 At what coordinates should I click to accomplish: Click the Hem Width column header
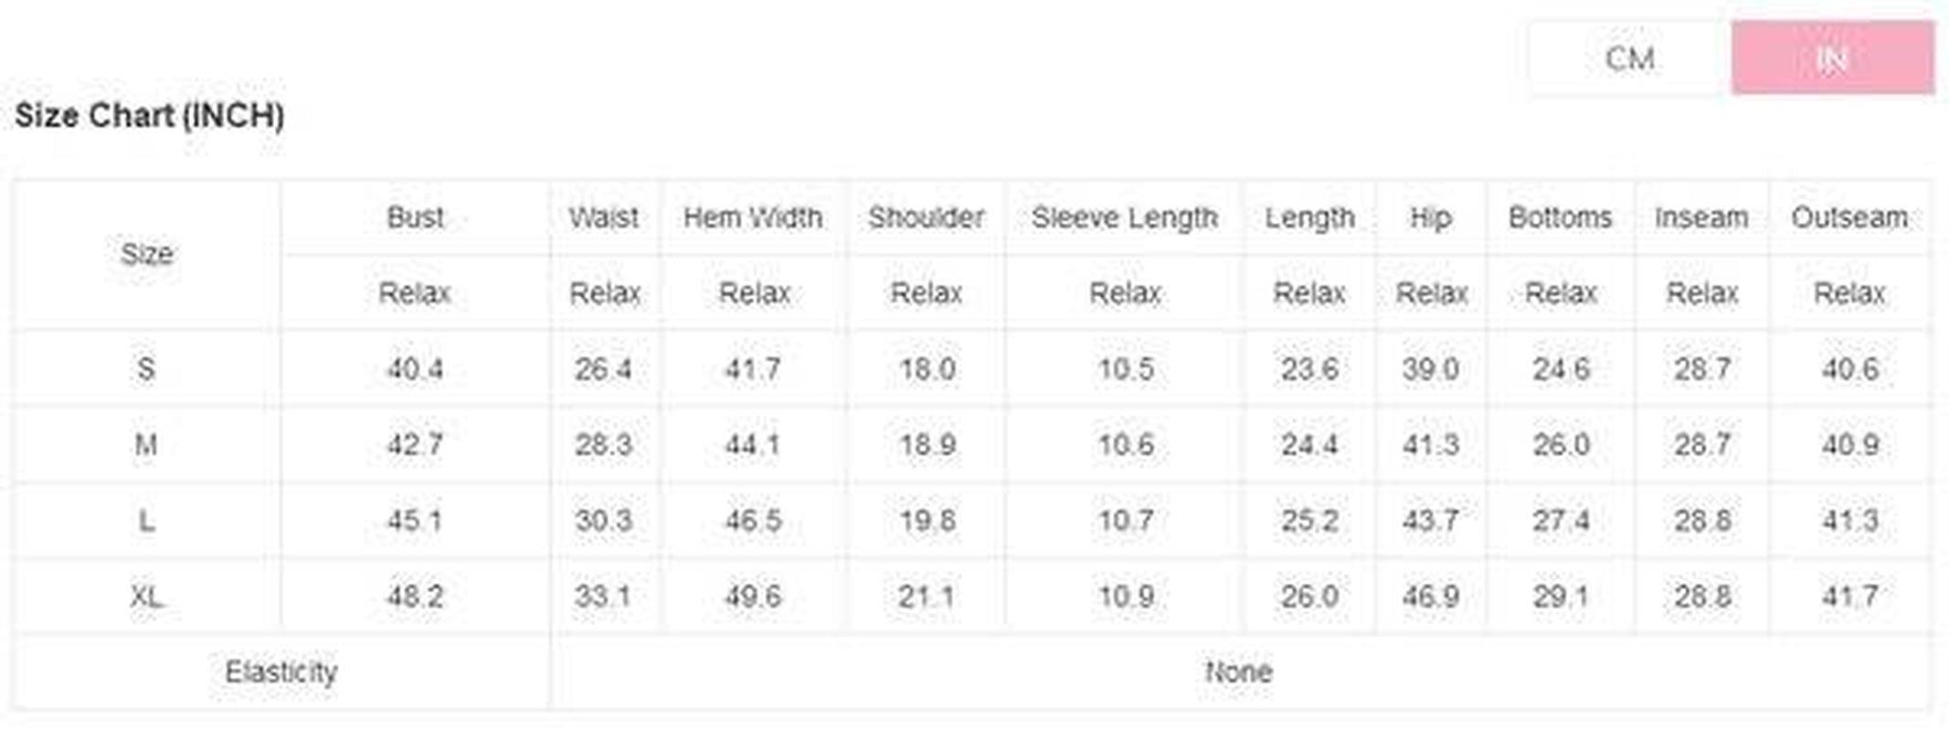[x=753, y=217]
